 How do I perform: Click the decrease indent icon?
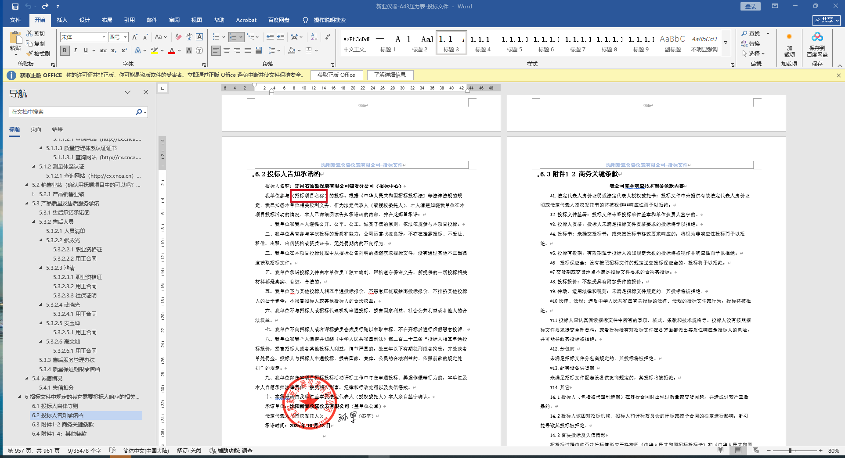point(270,37)
